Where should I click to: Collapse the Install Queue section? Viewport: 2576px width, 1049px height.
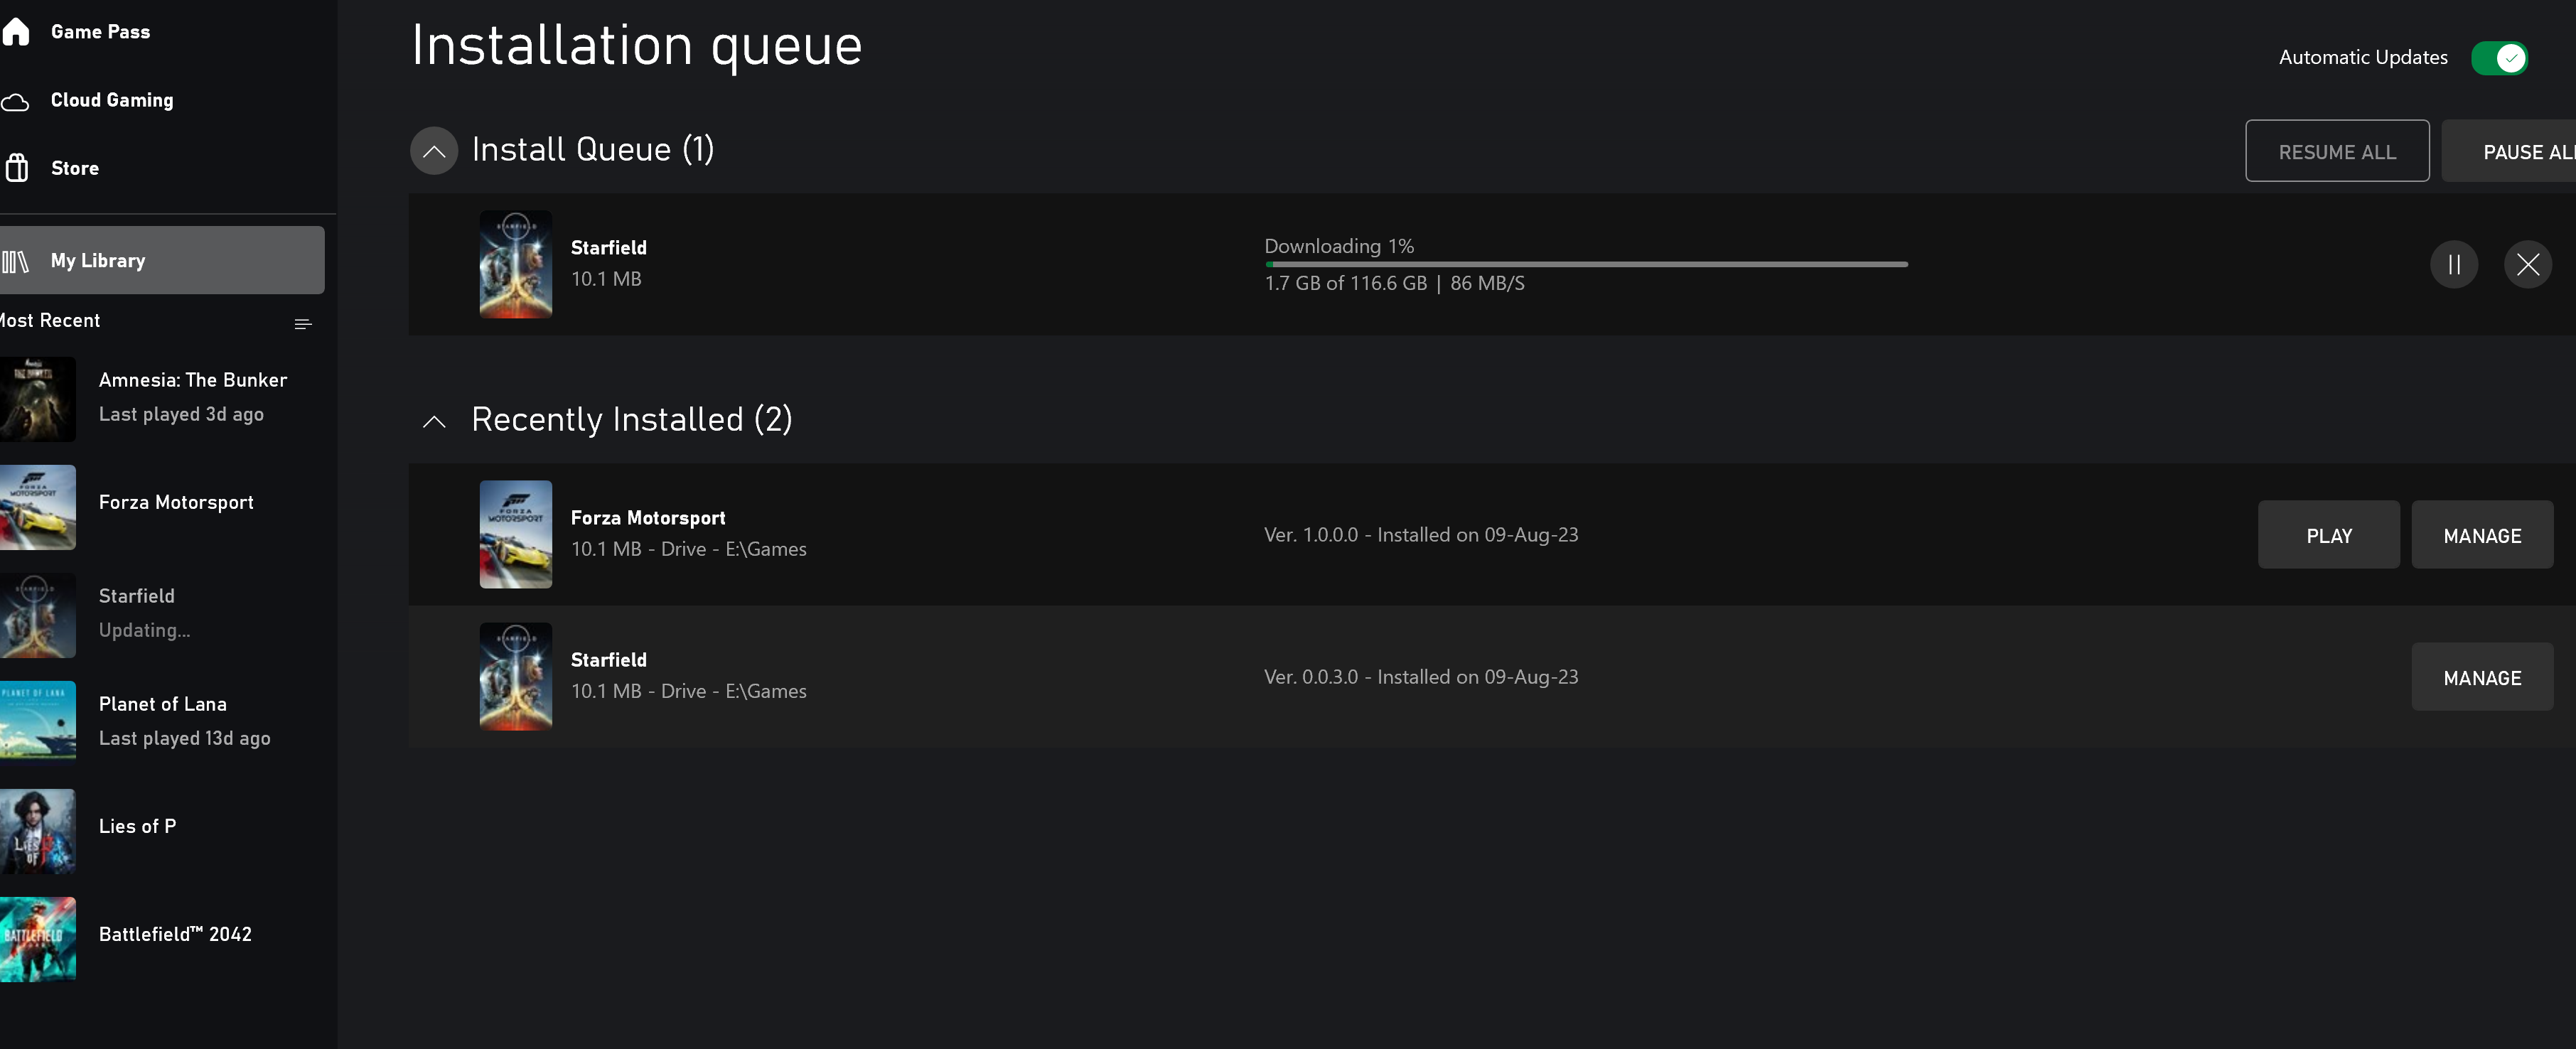[x=434, y=151]
